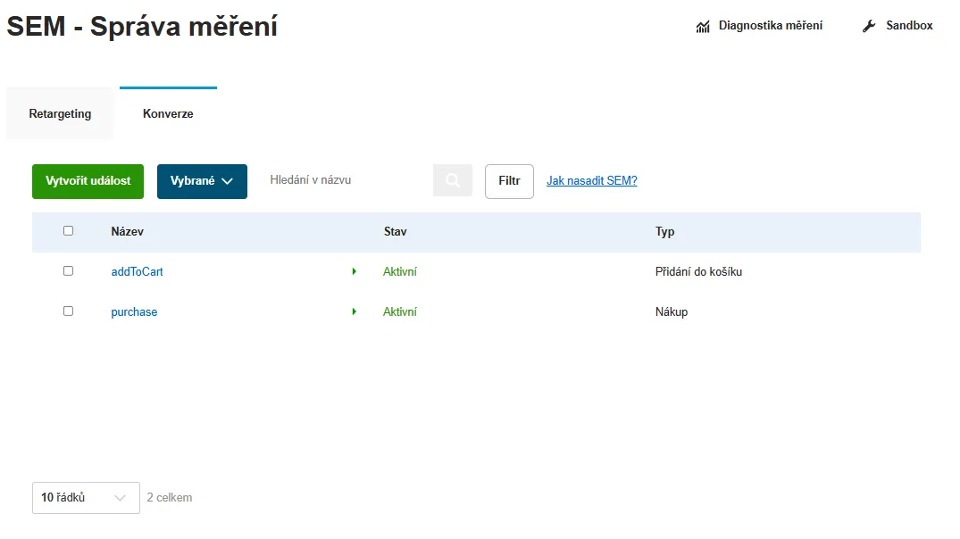Expand the 10 řádků rows-per-page selector
This screenshot has height=539, width=960.
point(86,498)
